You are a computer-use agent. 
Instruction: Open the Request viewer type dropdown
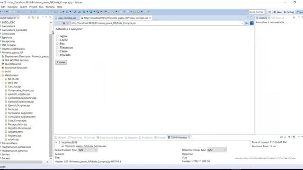[88, 150]
